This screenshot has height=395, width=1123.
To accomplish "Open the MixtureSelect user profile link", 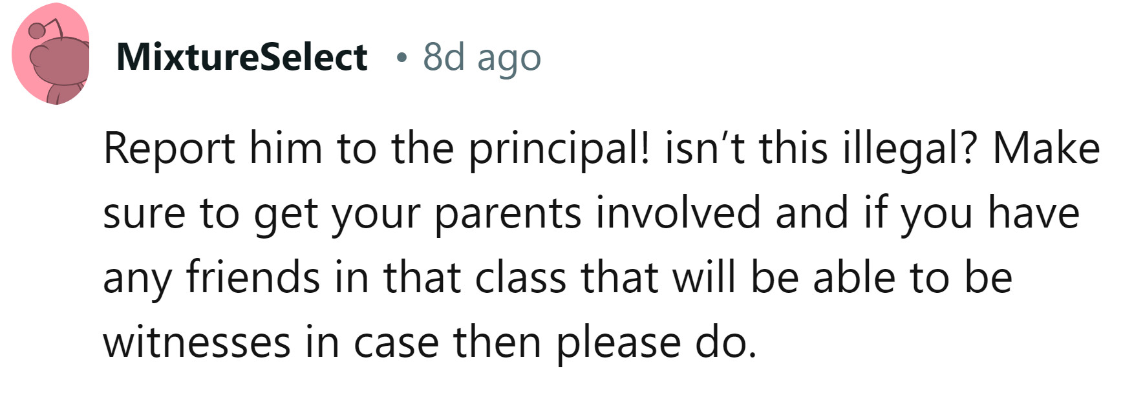I will [x=242, y=57].
